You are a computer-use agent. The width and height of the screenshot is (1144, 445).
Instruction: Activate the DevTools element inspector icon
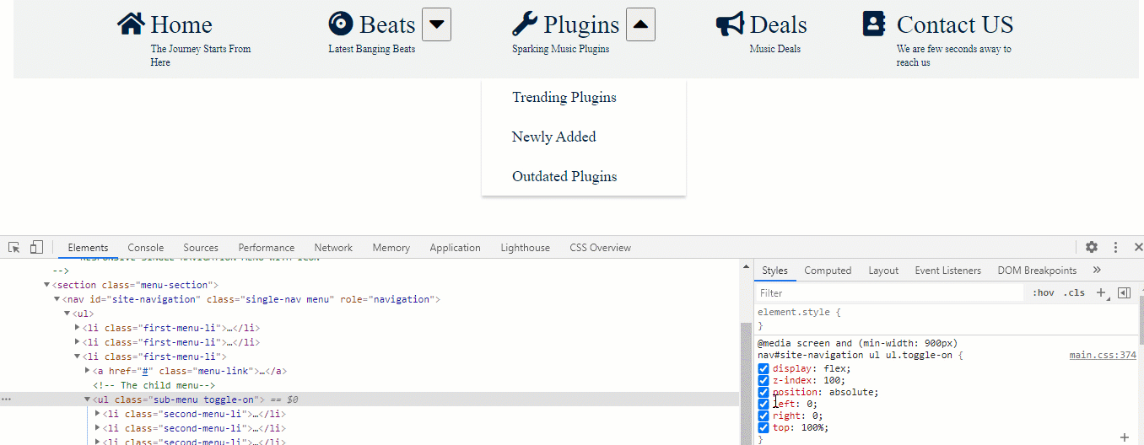tap(14, 248)
